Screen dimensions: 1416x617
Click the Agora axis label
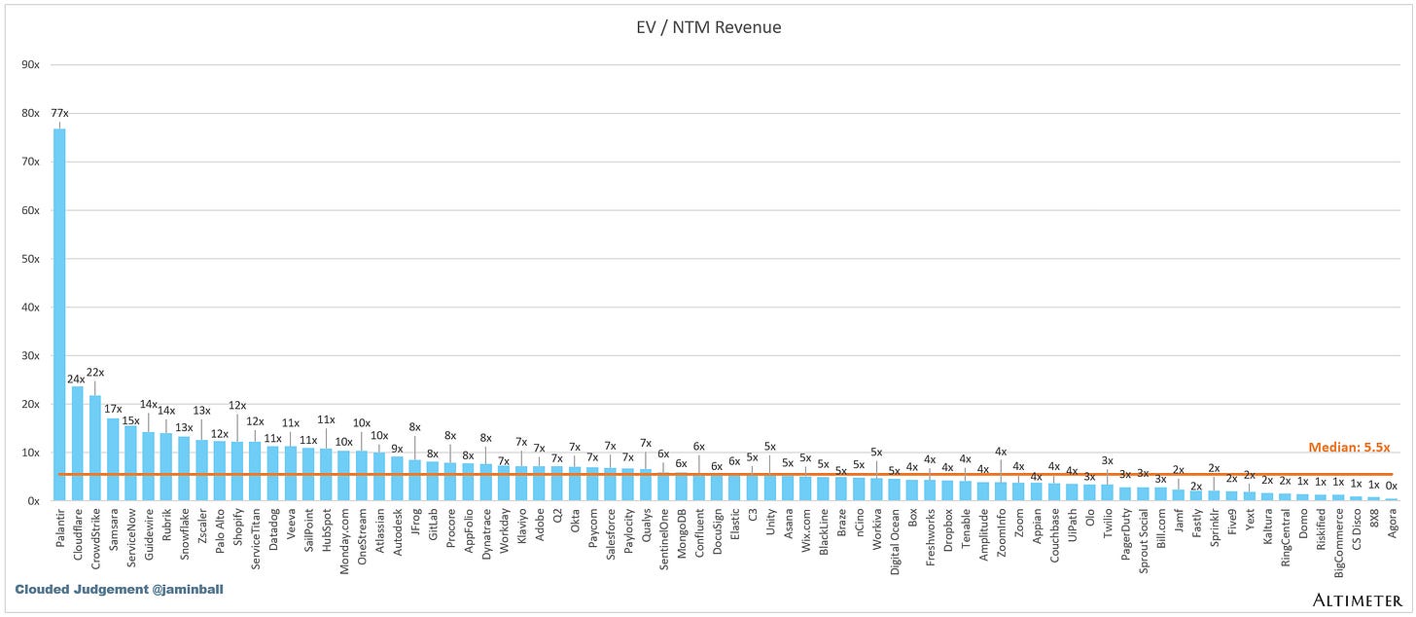click(x=1392, y=524)
